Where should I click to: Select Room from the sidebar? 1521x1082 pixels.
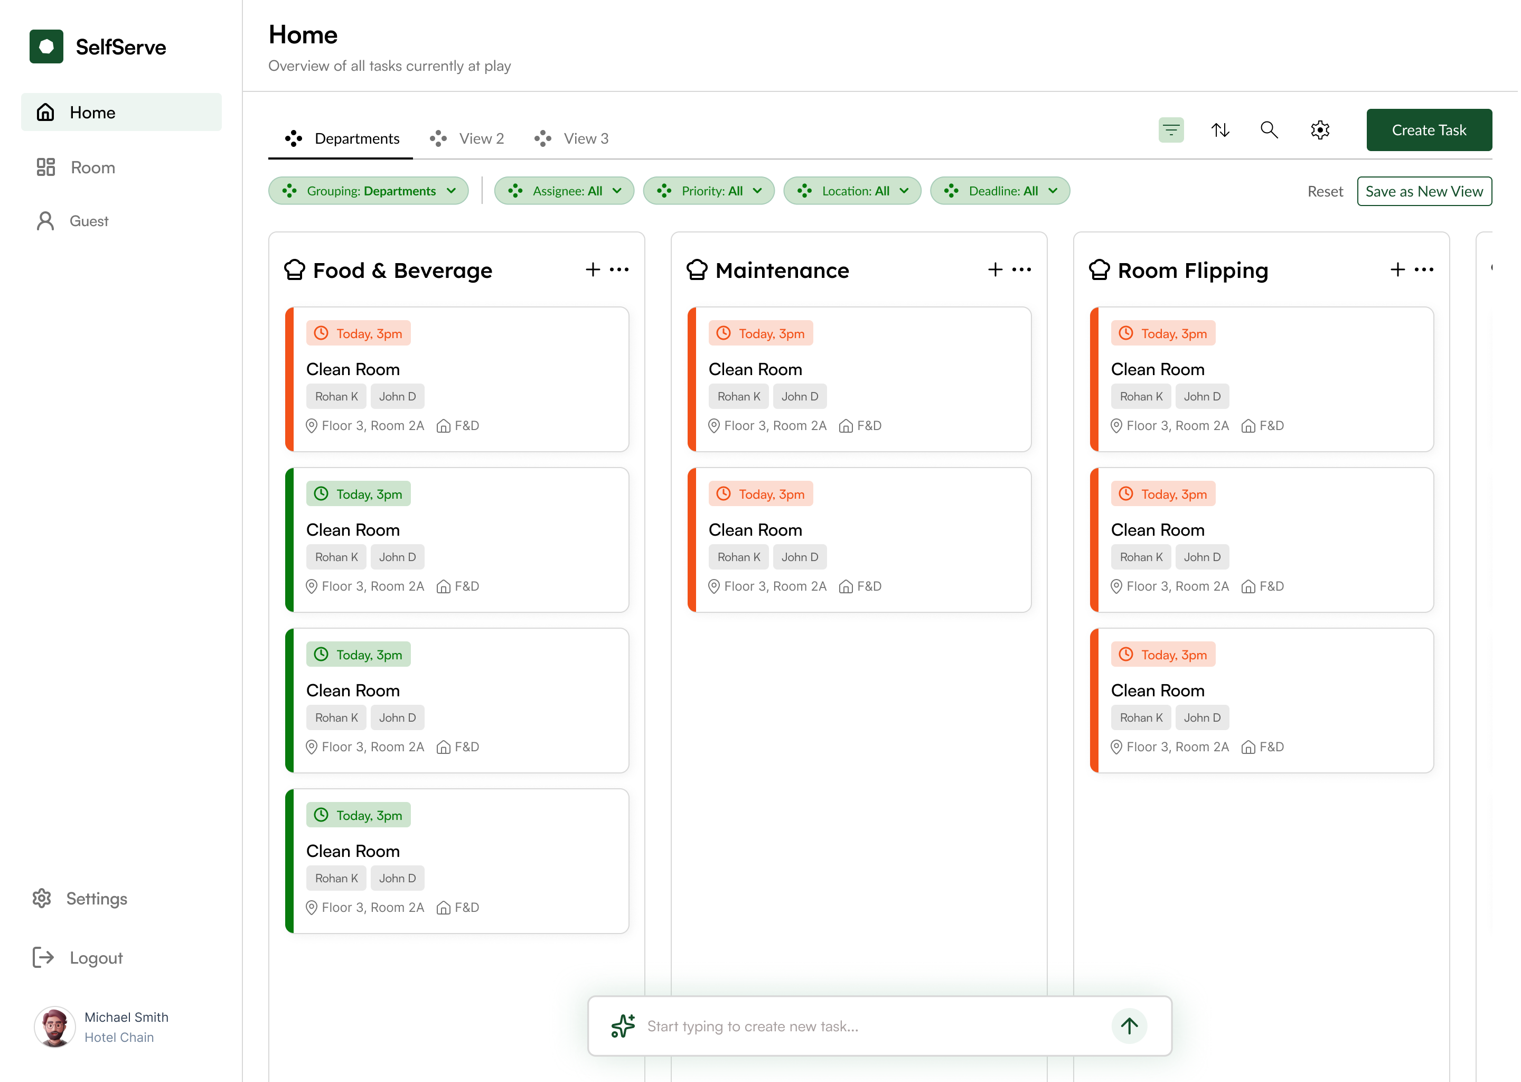point(92,167)
